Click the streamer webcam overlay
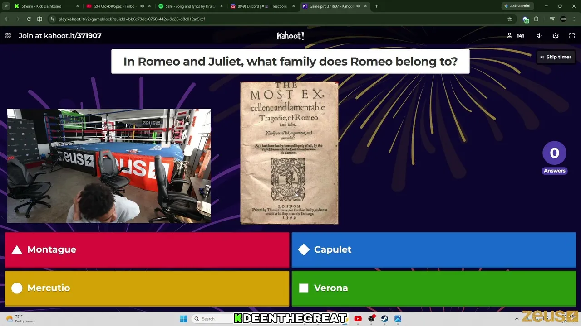This screenshot has width=581, height=326. [x=109, y=166]
